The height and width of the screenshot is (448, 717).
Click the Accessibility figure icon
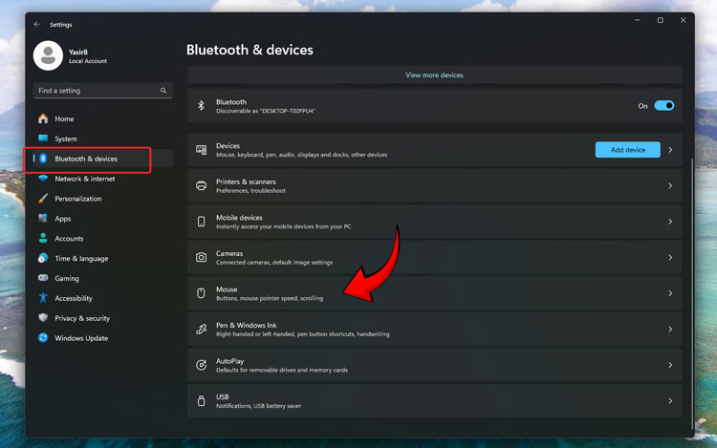click(43, 298)
